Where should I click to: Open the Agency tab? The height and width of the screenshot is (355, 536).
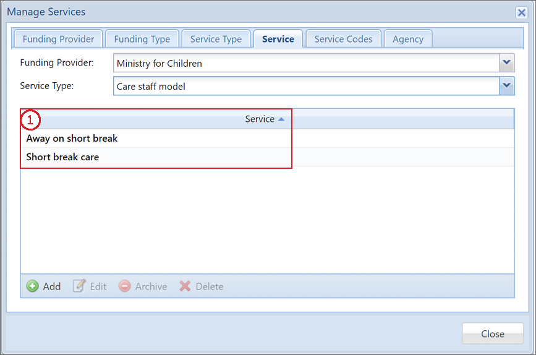click(408, 39)
